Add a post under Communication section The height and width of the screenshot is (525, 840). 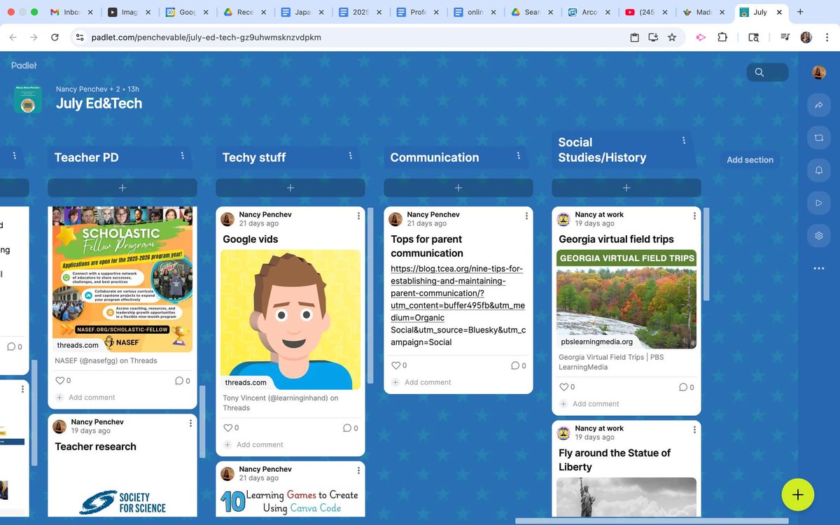(x=458, y=188)
